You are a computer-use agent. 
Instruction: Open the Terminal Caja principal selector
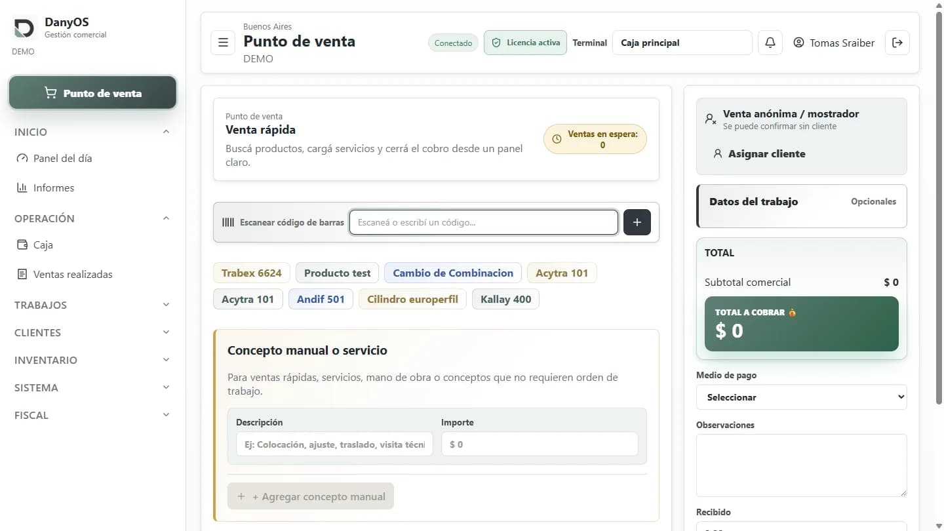[682, 43]
